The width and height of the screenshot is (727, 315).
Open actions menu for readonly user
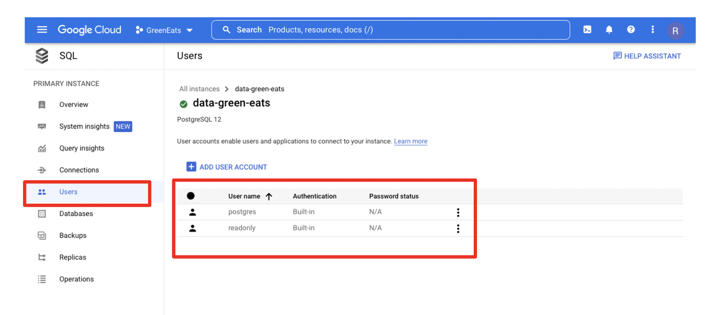click(458, 228)
